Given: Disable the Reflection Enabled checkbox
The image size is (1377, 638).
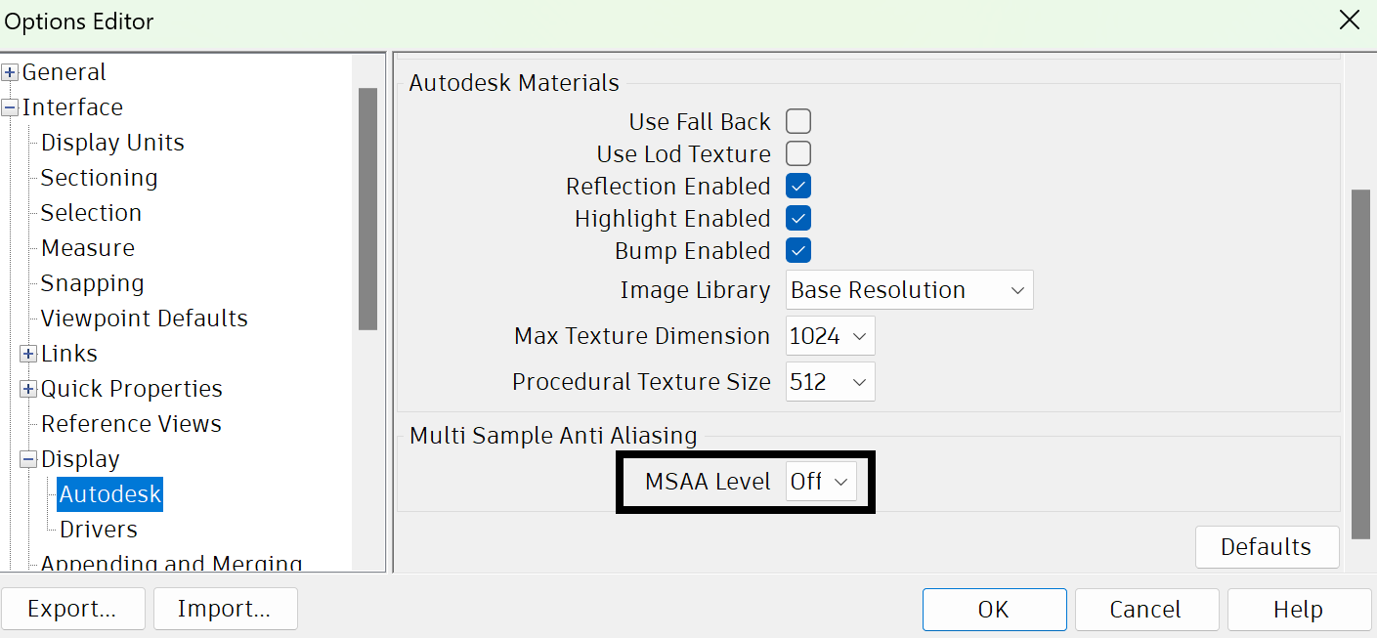Looking at the screenshot, I should click(797, 186).
